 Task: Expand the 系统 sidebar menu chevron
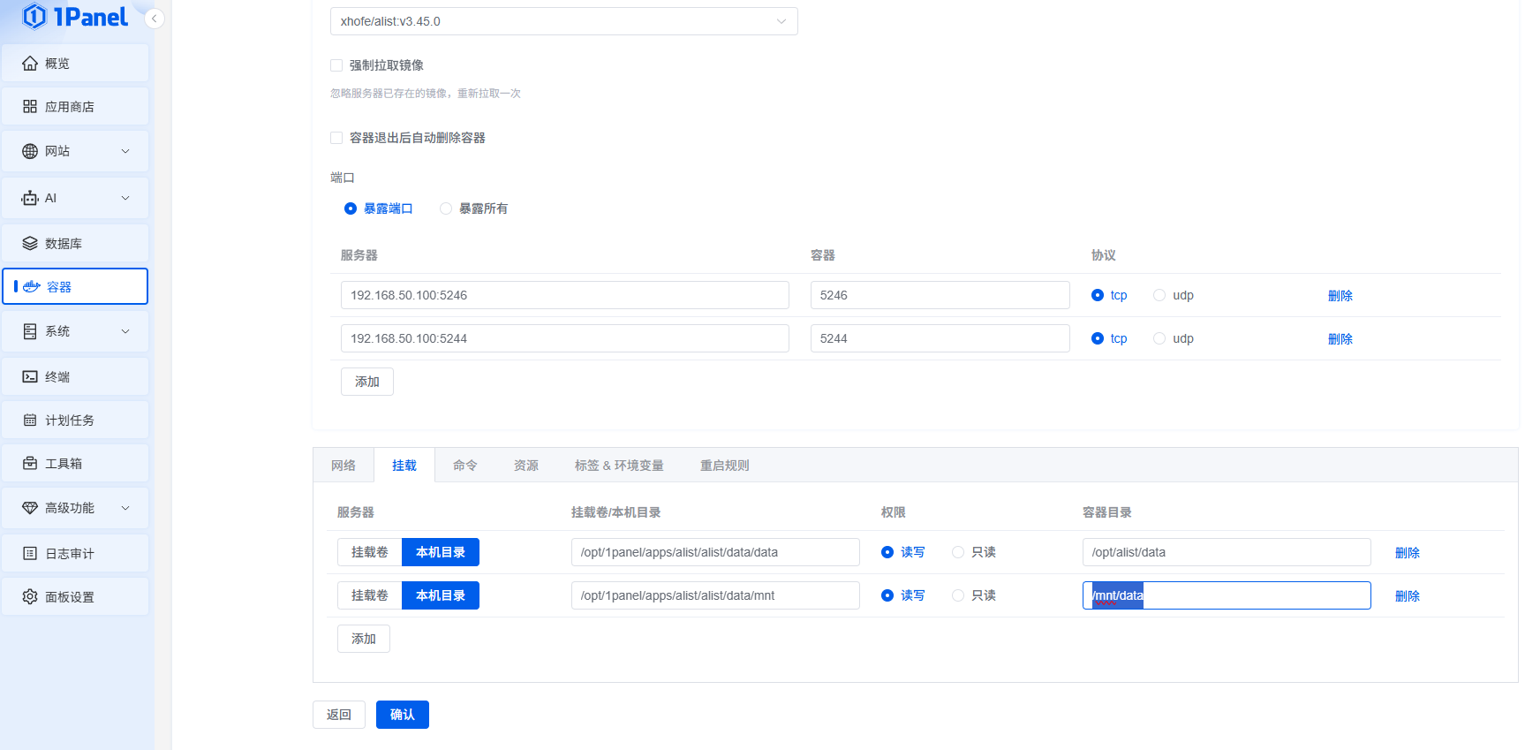coord(125,331)
